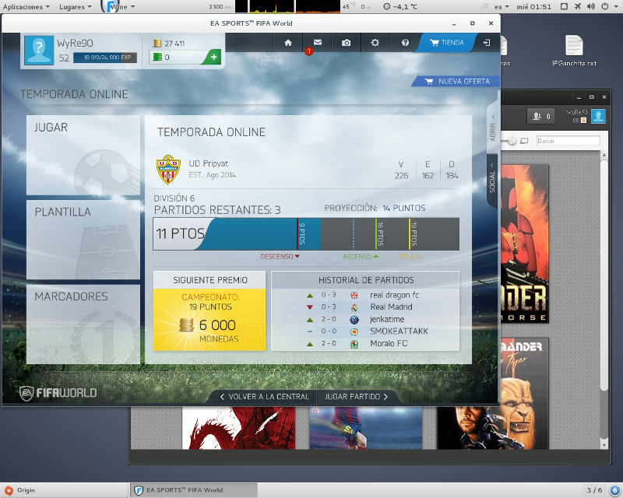Click the Real Madrid match row name

pos(391,307)
